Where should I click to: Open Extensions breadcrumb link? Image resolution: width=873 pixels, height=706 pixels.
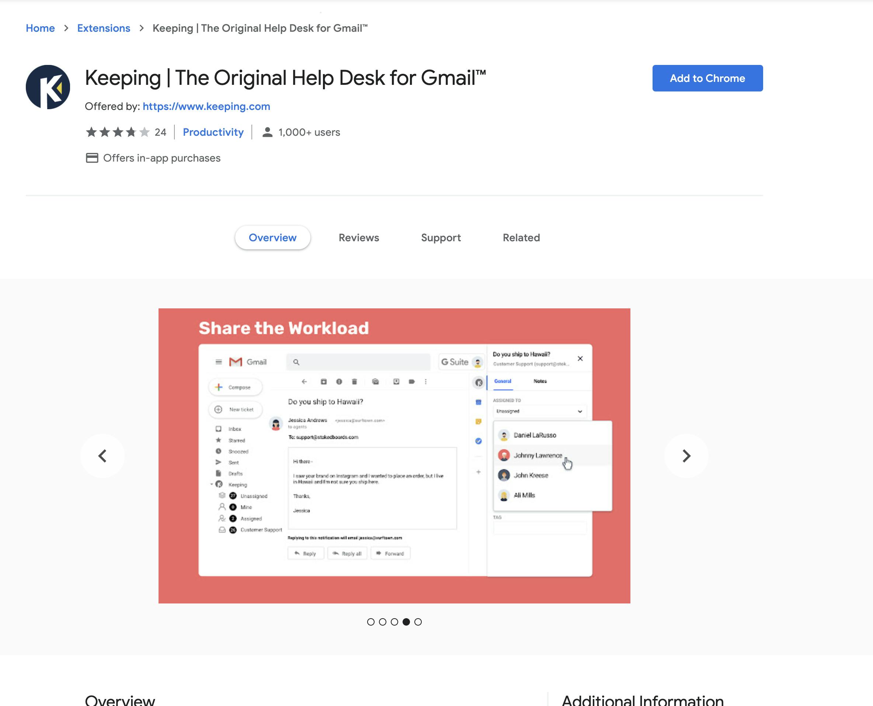tap(104, 28)
